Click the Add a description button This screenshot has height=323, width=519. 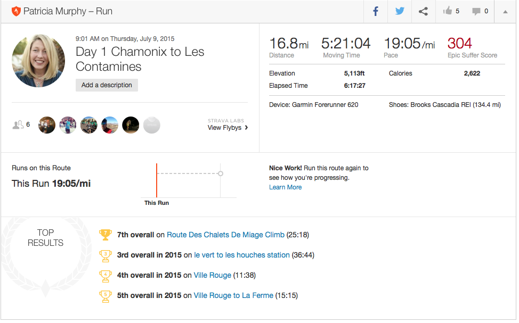click(107, 85)
